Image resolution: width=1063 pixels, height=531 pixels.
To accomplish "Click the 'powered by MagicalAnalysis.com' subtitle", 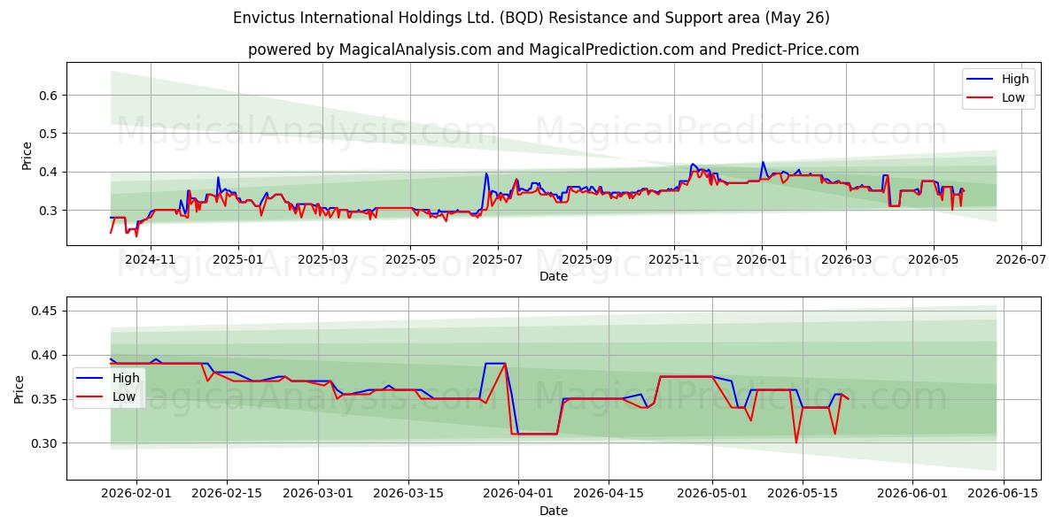I will [x=554, y=50].
